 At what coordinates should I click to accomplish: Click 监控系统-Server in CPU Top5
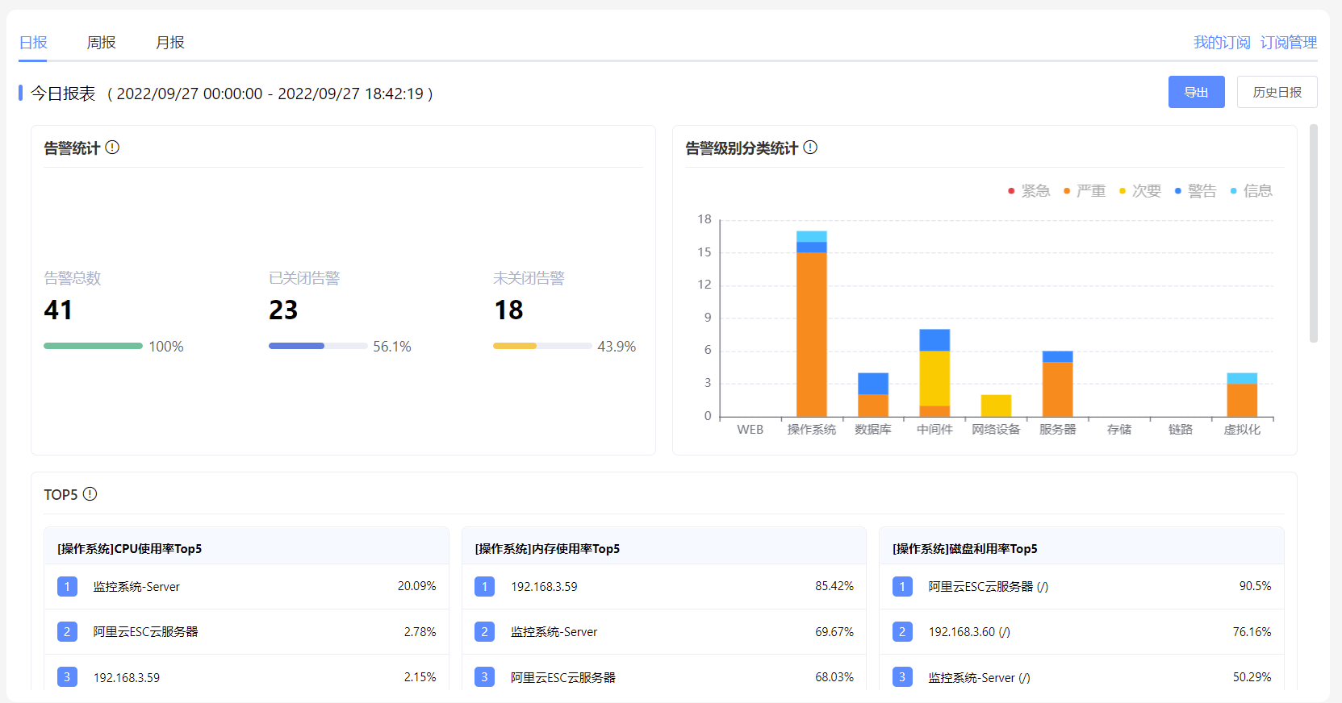coord(136,587)
